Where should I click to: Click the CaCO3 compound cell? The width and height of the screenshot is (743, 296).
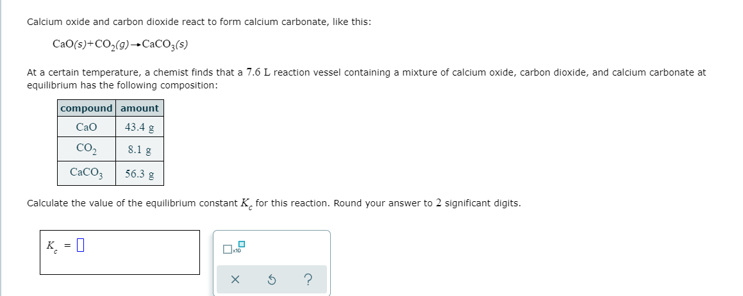87,173
